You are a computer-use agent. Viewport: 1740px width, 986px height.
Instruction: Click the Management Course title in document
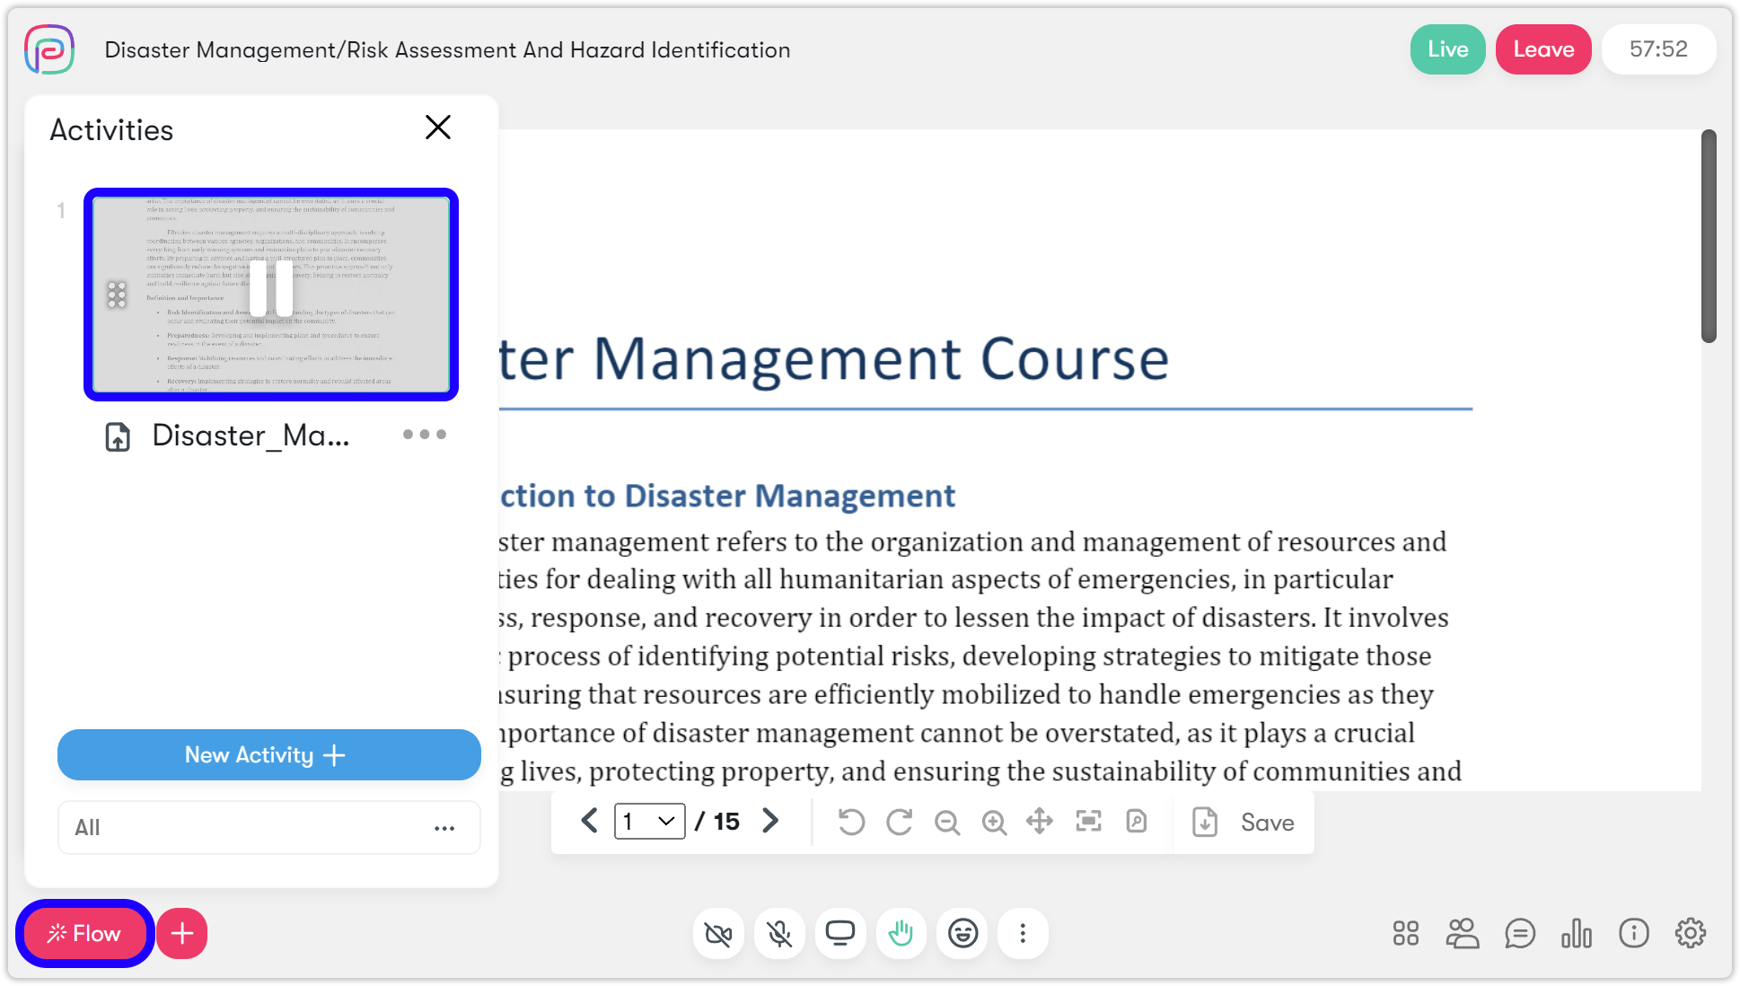(x=881, y=359)
